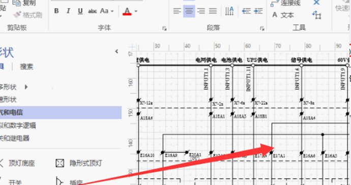The width and height of the screenshot is (351, 185).
Task: Select the INPUT1.4 text in the diagram
Action: click(x=297, y=79)
